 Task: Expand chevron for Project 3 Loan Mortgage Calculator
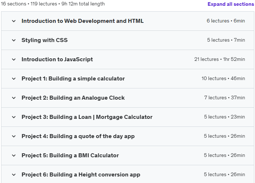(14, 117)
